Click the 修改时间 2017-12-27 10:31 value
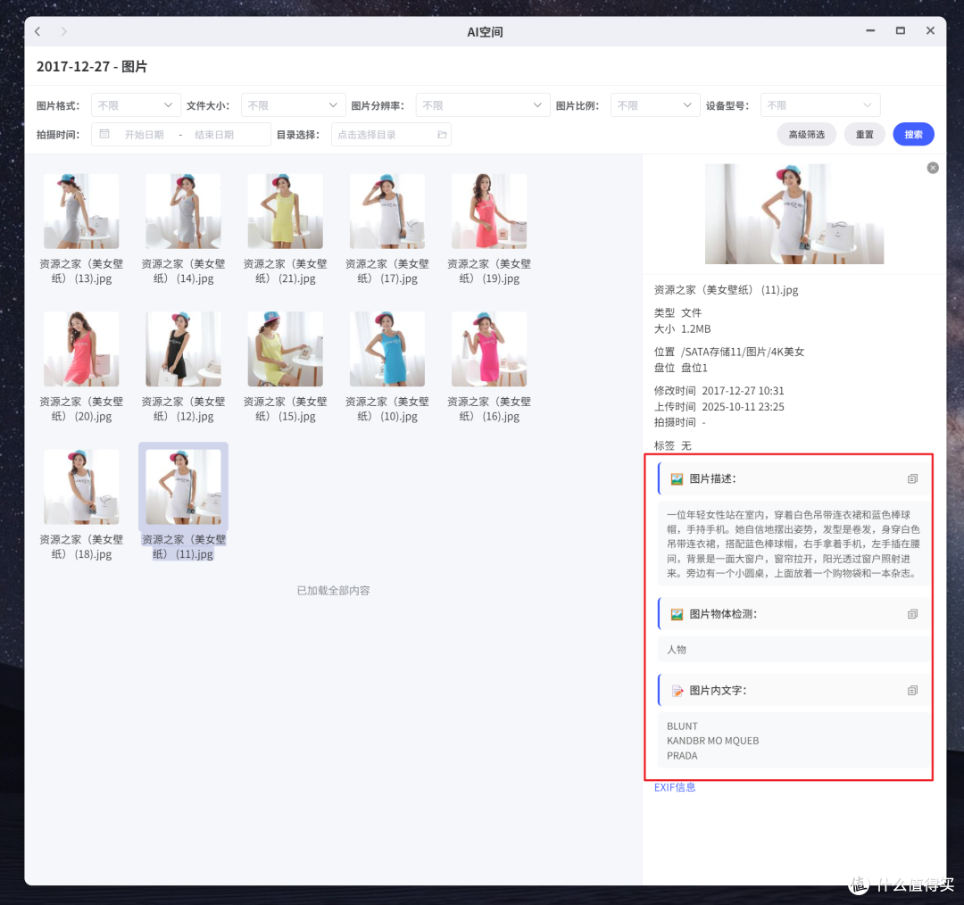Image resolution: width=964 pixels, height=905 pixels. coord(743,391)
